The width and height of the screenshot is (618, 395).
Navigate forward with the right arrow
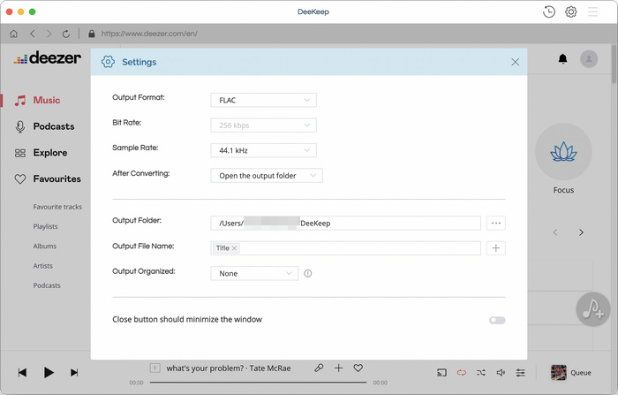click(49, 34)
